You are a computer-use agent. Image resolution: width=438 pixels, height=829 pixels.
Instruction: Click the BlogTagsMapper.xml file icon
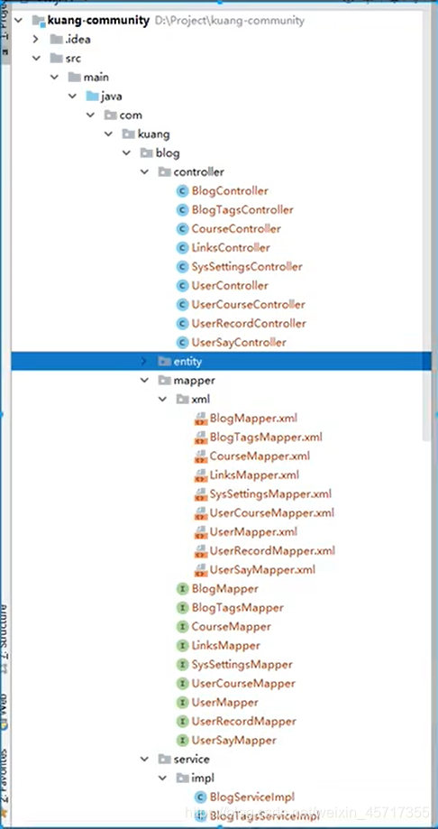tap(201, 438)
